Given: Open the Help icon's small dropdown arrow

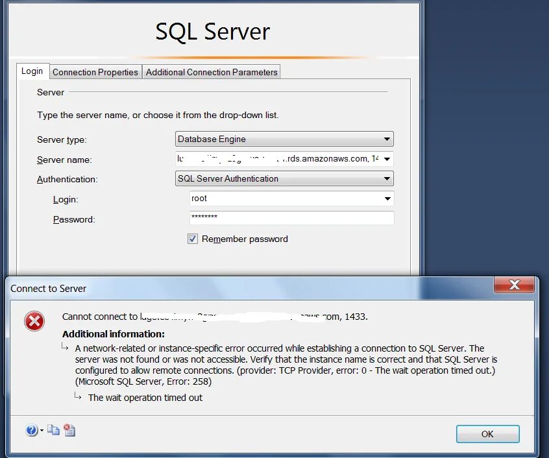Looking at the screenshot, I should 42,430.
